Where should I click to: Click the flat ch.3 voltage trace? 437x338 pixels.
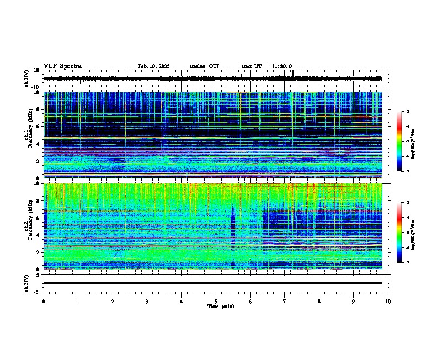point(212,283)
